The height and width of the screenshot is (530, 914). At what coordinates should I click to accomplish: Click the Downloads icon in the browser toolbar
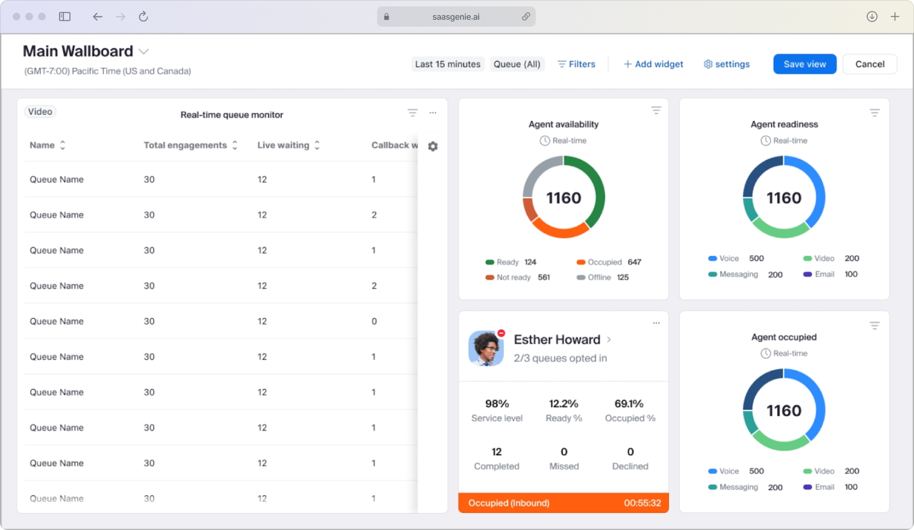(872, 17)
